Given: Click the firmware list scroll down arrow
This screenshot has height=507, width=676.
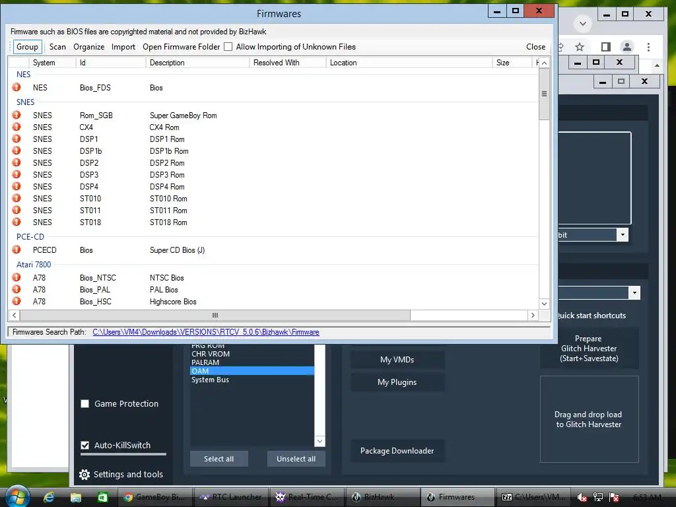Looking at the screenshot, I should click(x=544, y=304).
